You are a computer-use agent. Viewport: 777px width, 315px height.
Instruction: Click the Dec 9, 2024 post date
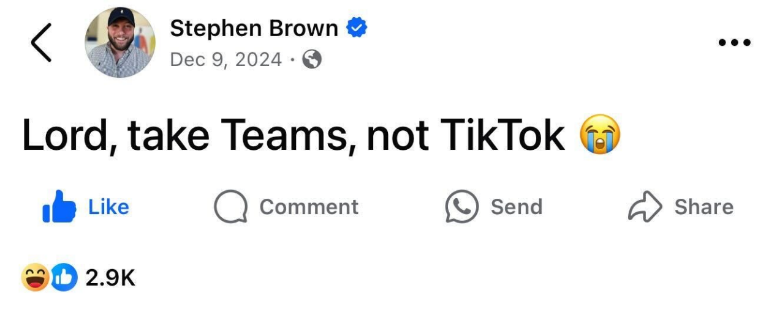point(226,59)
